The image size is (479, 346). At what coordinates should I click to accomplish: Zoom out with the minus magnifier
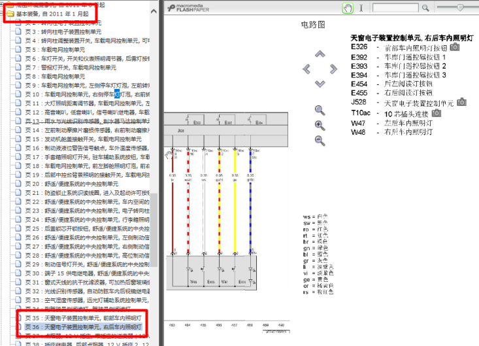click(320, 141)
